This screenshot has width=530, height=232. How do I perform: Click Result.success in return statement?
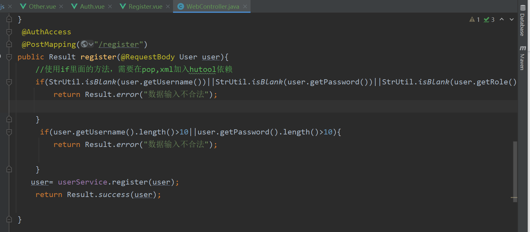pos(98,194)
